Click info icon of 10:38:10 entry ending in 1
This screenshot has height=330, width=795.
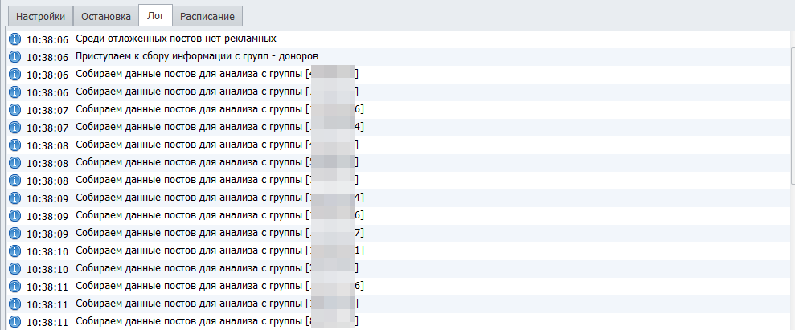pyautogui.click(x=14, y=251)
